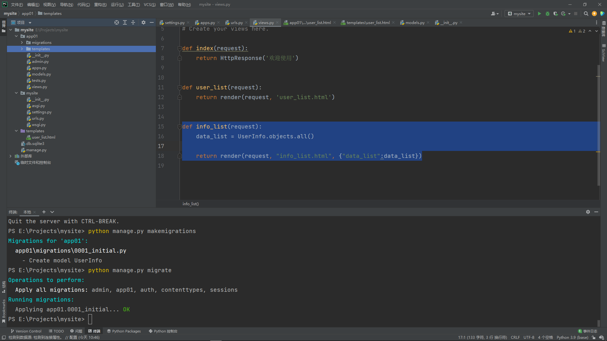
Task: Expand the migrations folder
Action: [x=22, y=43]
